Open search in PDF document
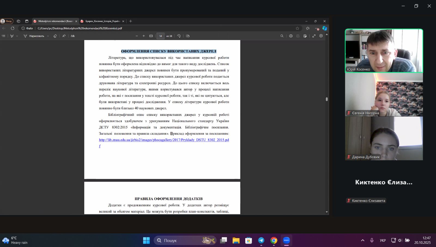 pos(282,36)
